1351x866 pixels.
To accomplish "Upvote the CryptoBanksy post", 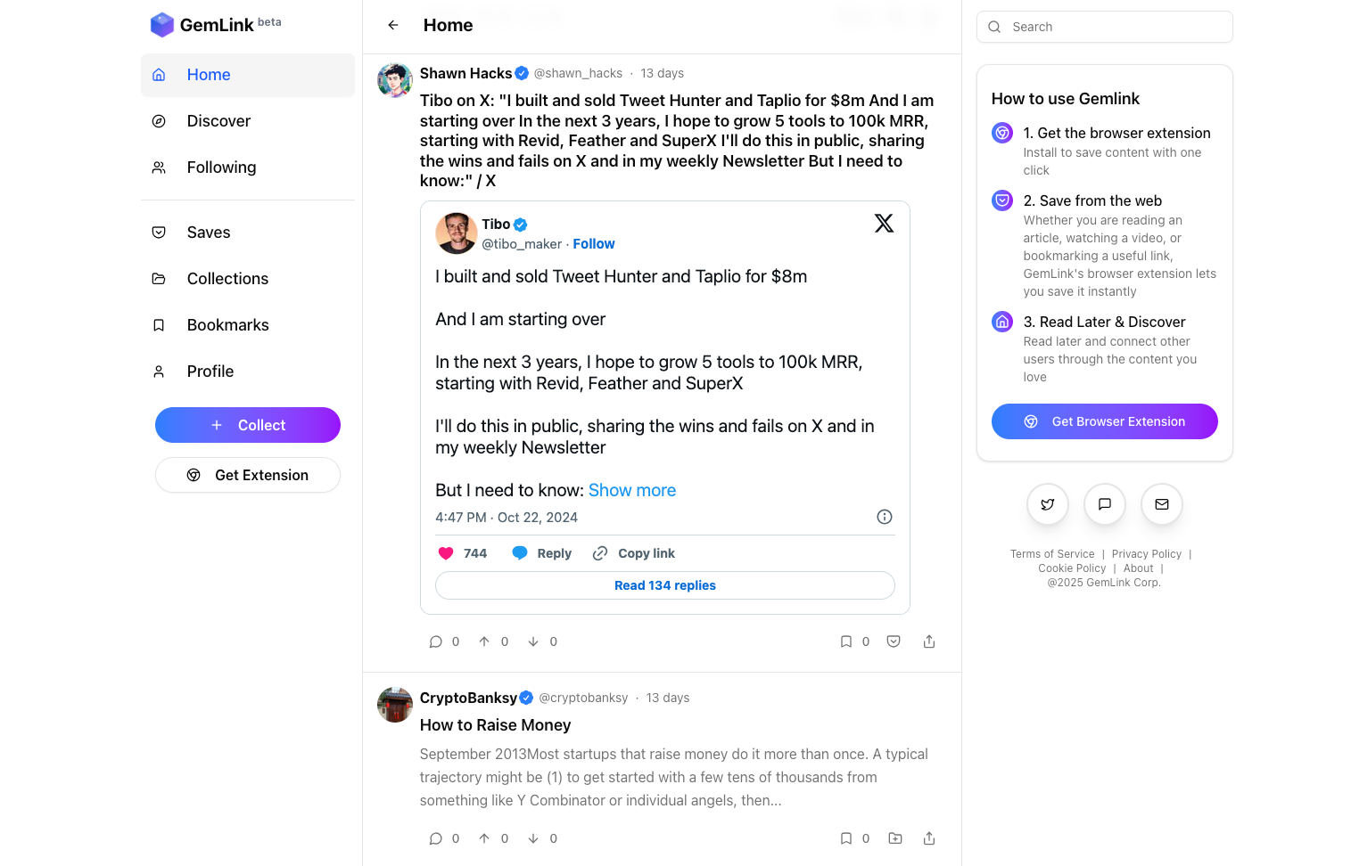I will pos(484,837).
